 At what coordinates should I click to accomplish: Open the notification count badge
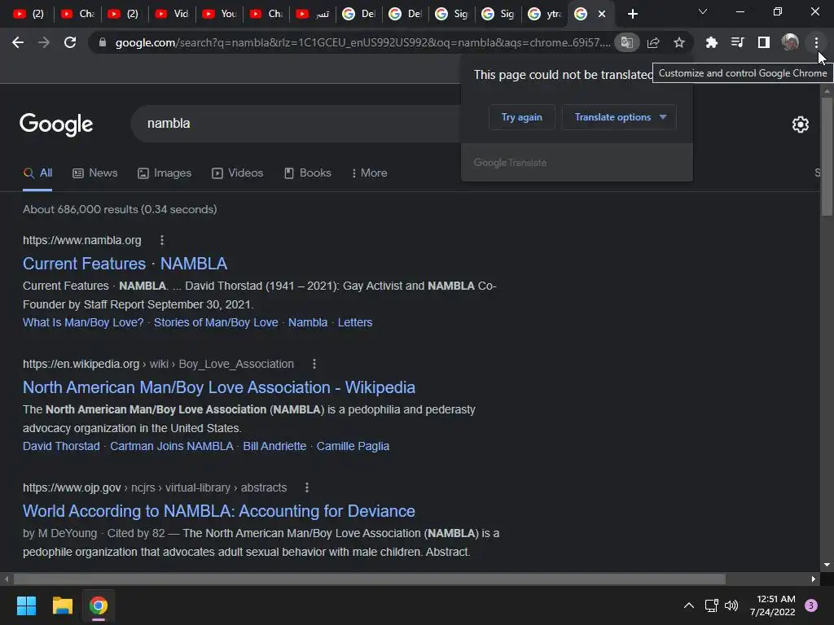[x=811, y=605]
